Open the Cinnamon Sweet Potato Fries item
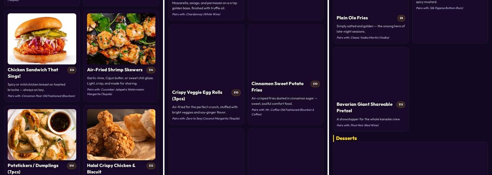The width and height of the screenshot is (492, 175). 278,86
